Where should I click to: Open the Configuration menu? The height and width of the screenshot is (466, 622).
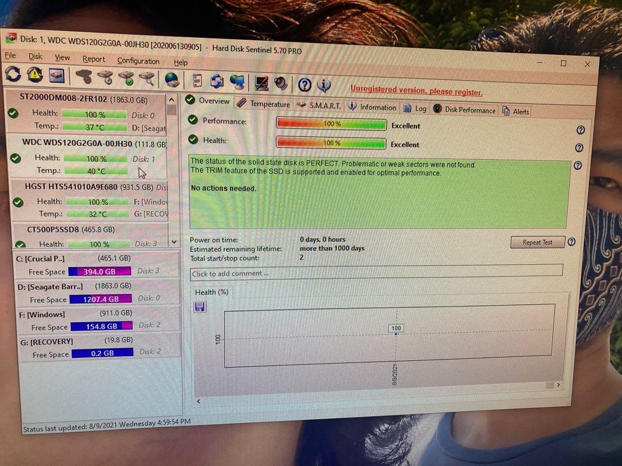coord(138,61)
